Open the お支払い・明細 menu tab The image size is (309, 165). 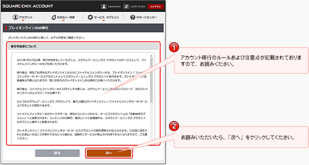click(63, 17)
